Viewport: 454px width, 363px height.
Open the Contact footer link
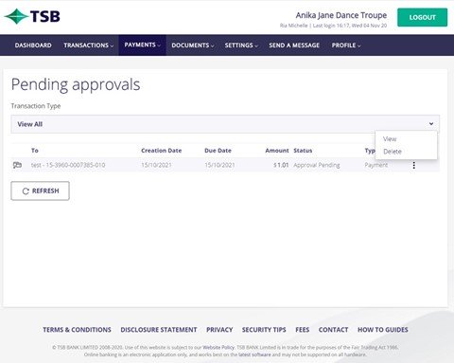333,330
